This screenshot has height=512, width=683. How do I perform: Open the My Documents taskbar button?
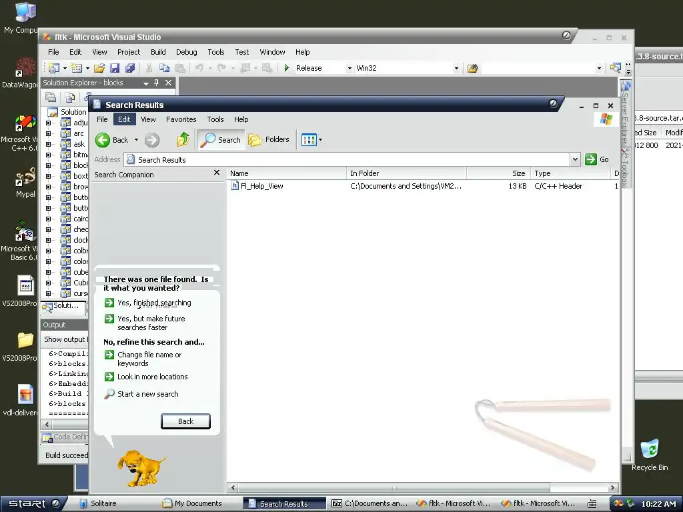192,504
